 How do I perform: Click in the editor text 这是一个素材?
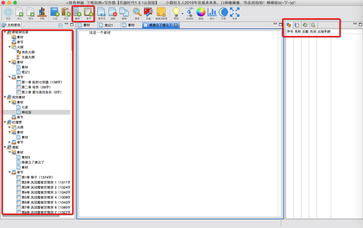click(x=100, y=33)
